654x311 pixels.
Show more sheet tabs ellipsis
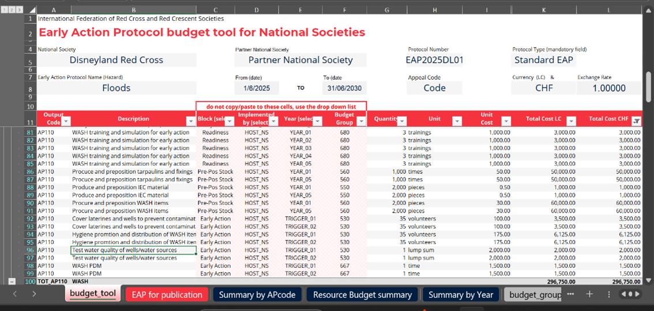click(570, 294)
